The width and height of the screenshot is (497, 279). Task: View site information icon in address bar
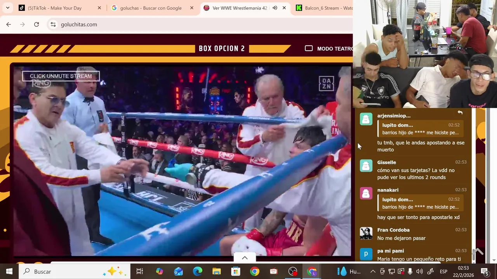[x=53, y=24]
